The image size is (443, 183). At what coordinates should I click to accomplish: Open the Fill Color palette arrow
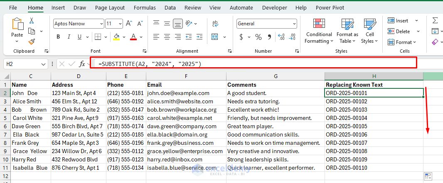point(123,37)
